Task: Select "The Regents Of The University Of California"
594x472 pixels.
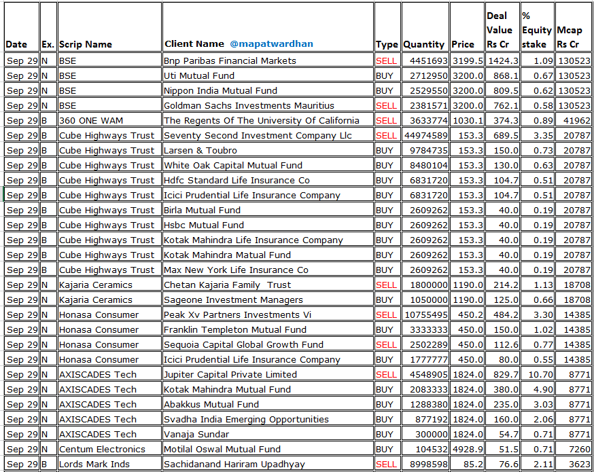Action: 268,120
